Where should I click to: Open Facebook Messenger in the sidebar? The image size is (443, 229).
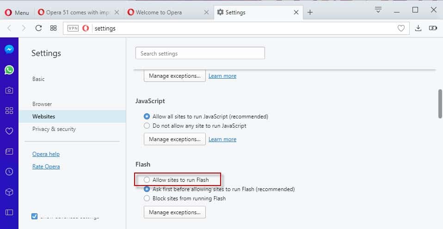[x=9, y=49]
